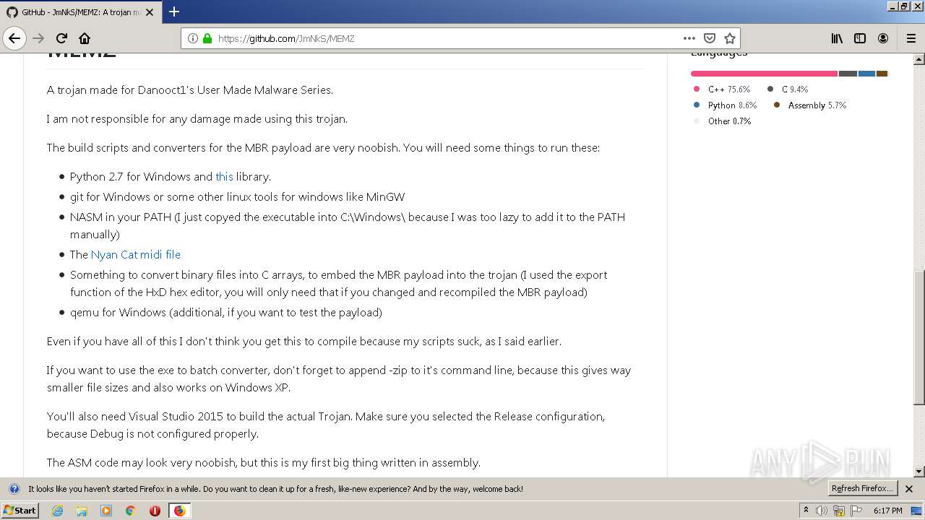Follow the 'this' library link
Screen dimensions: 925x520
click(x=224, y=176)
